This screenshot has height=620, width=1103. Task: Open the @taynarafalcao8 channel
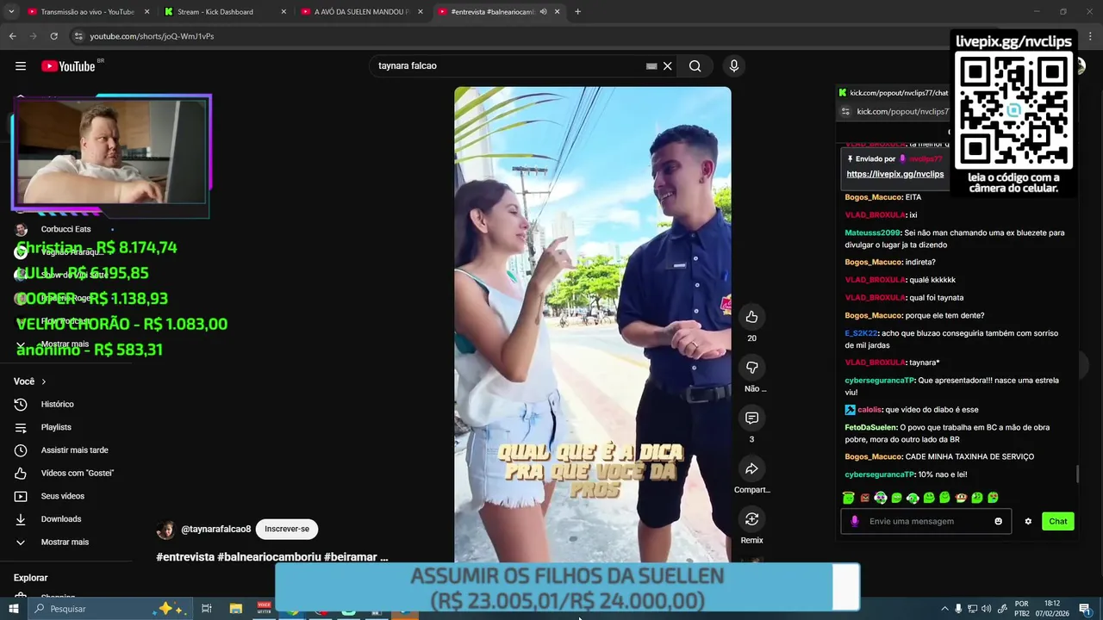point(215,530)
